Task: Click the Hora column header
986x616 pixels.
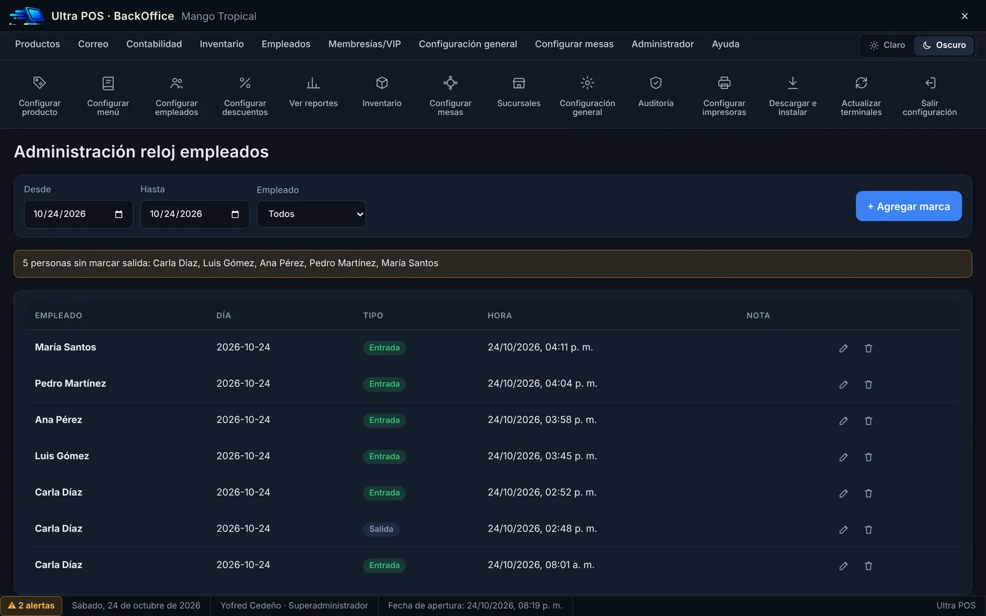Action: (x=500, y=315)
